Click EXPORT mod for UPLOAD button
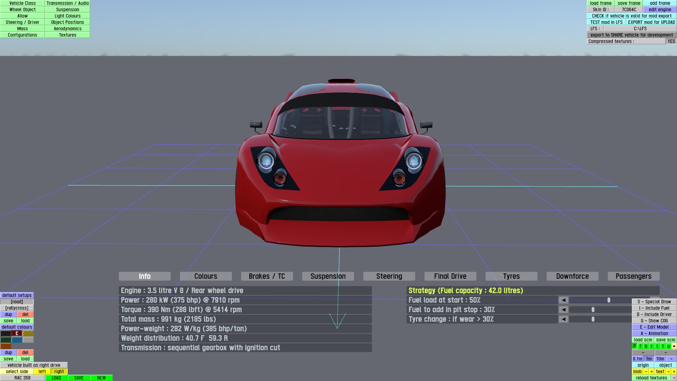This screenshot has width=677, height=381. 651,22
